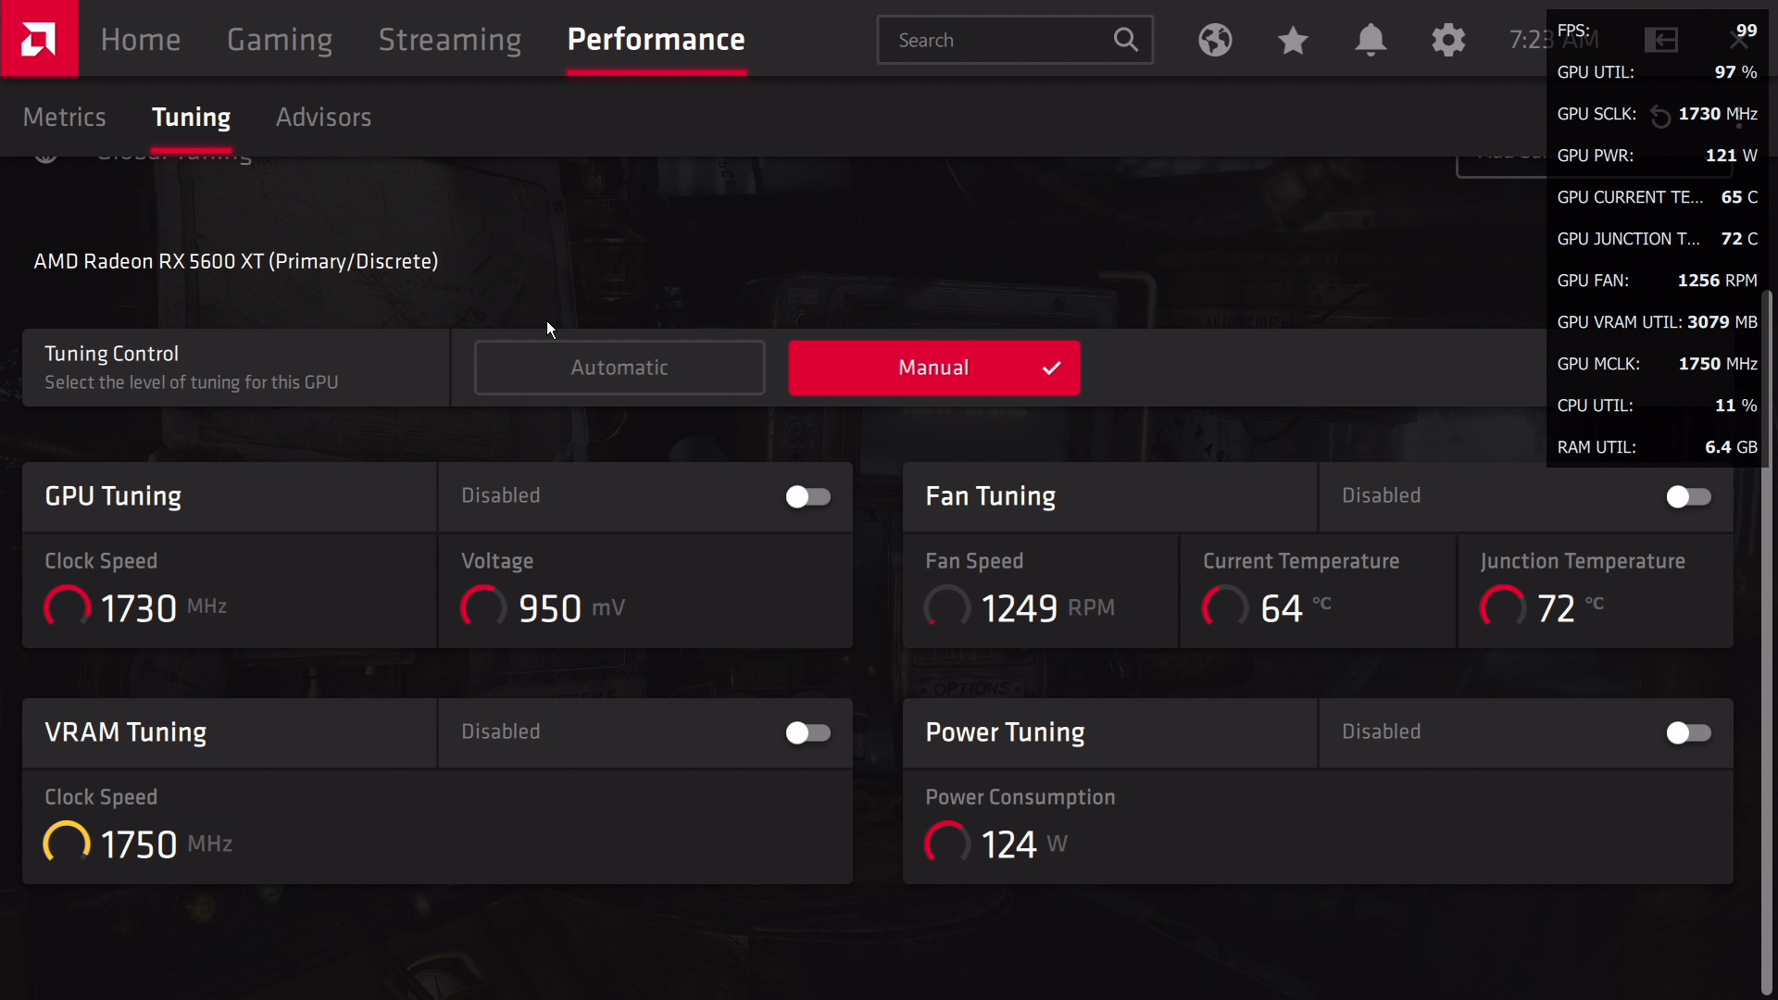
Task: Go to the Home tab
Action: point(141,40)
